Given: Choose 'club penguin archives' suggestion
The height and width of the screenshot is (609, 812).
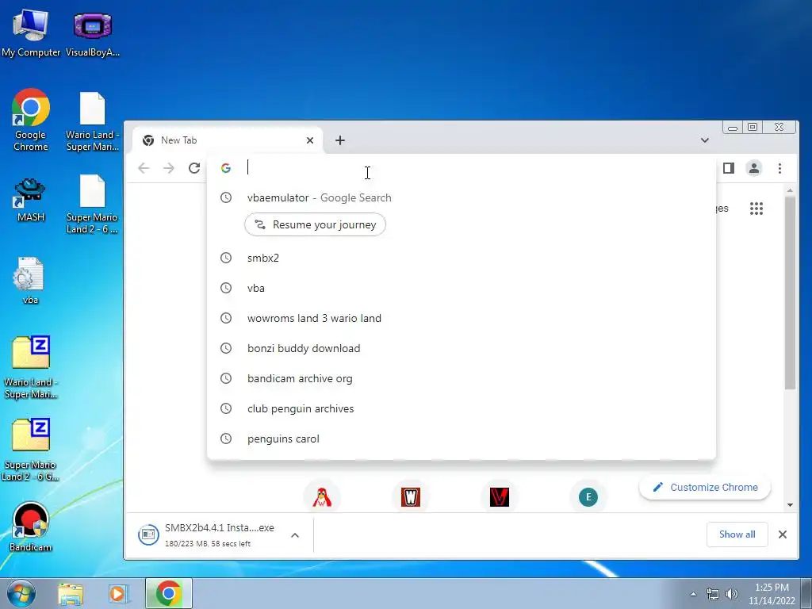Looking at the screenshot, I should point(461,408).
